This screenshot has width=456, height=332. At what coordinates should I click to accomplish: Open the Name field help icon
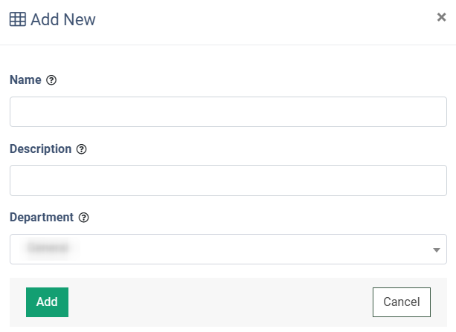51,80
